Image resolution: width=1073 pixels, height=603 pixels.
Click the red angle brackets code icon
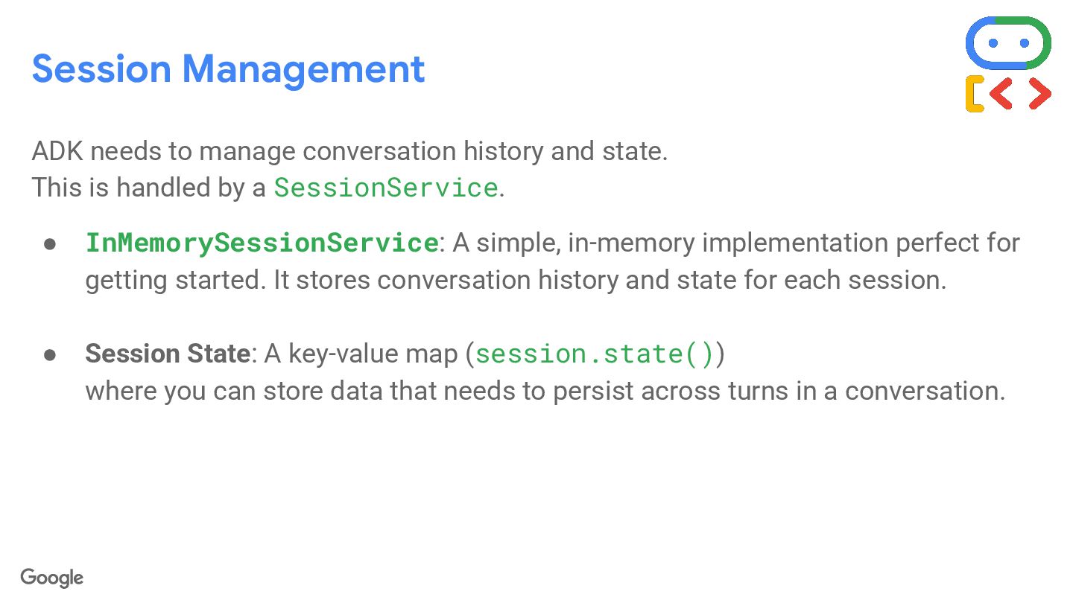pyautogui.click(x=1021, y=94)
